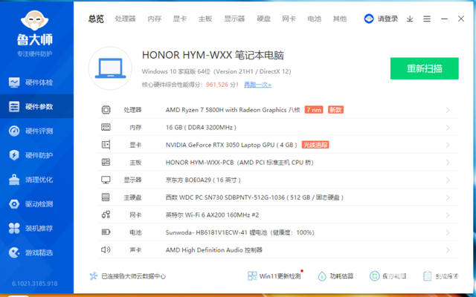Screen dimensions: 476x297
Task: Click the 7 nm badge
Action: point(314,110)
